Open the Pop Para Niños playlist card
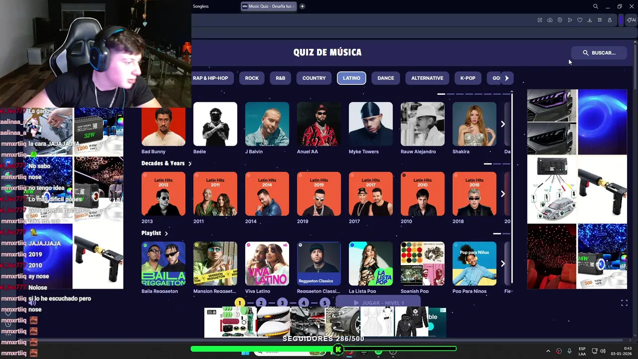The height and width of the screenshot is (359, 638). (x=475, y=268)
